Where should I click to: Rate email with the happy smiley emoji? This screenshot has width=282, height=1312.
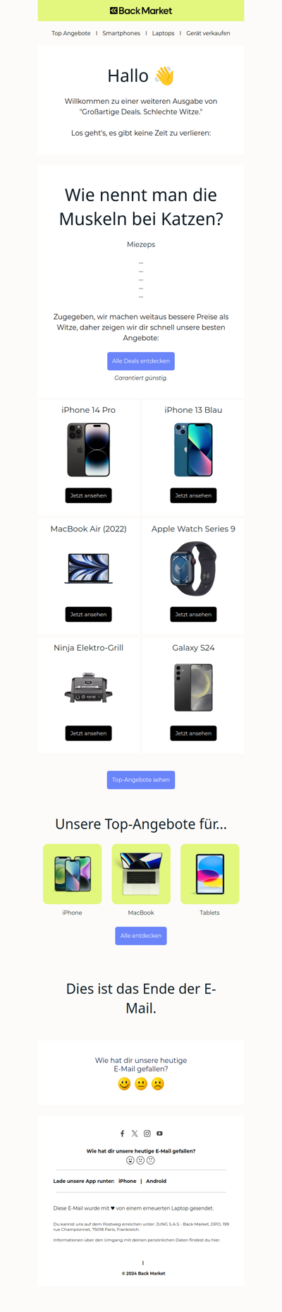[x=124, y=1084]
